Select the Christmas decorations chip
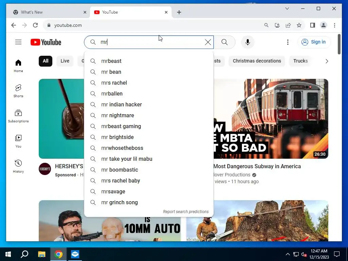This screenshot has width=348, height=261. point(257,61)
